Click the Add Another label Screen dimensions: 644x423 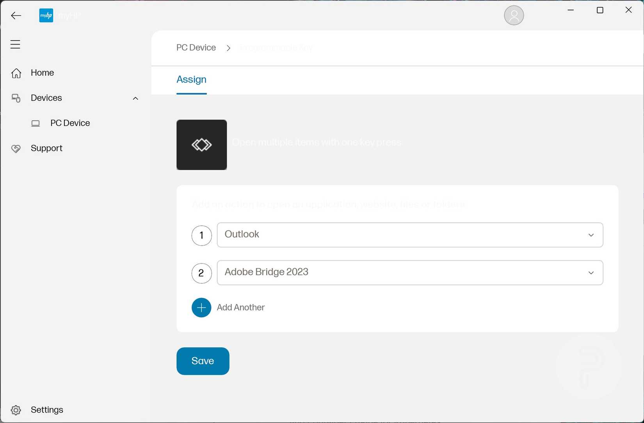(x=241, y=307)
